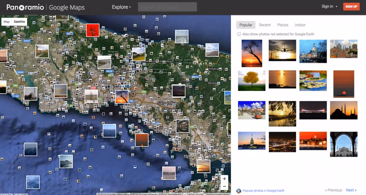Image resolution: width=366 pixels, height=195 pixels.
Task: Switch map to Satellite view
Action: (x=19, y=22)
